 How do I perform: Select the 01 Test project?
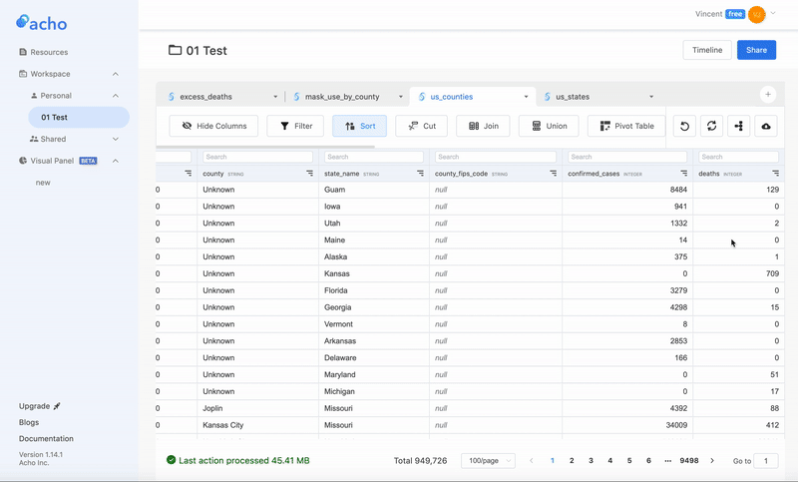pyautogui.click(x=79, y=117)
